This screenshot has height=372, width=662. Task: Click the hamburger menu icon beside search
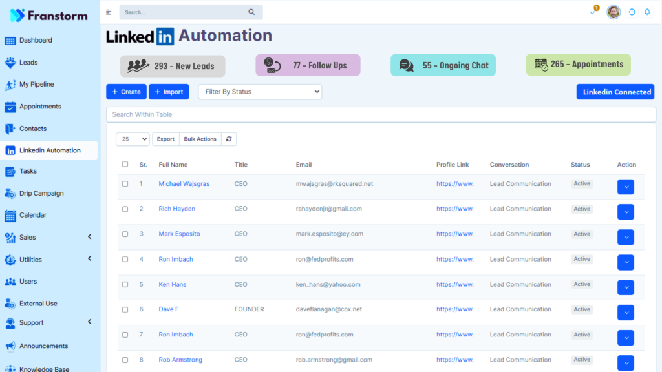[x=109, y=12]
